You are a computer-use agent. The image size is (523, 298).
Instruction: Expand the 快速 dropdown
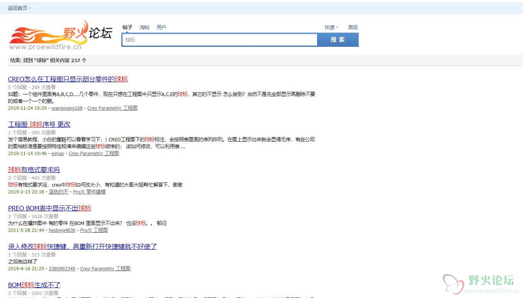pyautogui.click(x=332, y=27)
